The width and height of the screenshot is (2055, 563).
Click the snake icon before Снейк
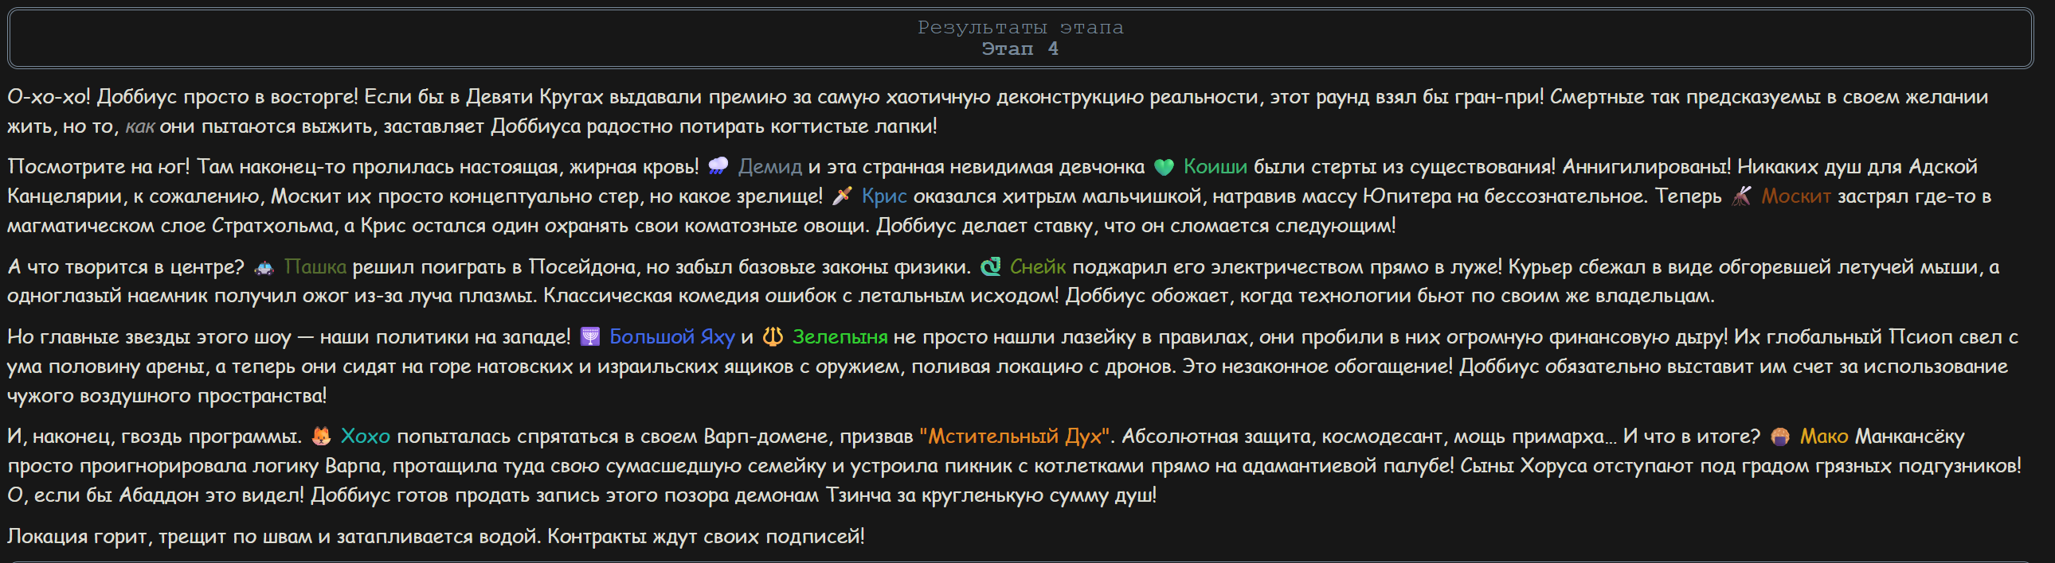990,266
